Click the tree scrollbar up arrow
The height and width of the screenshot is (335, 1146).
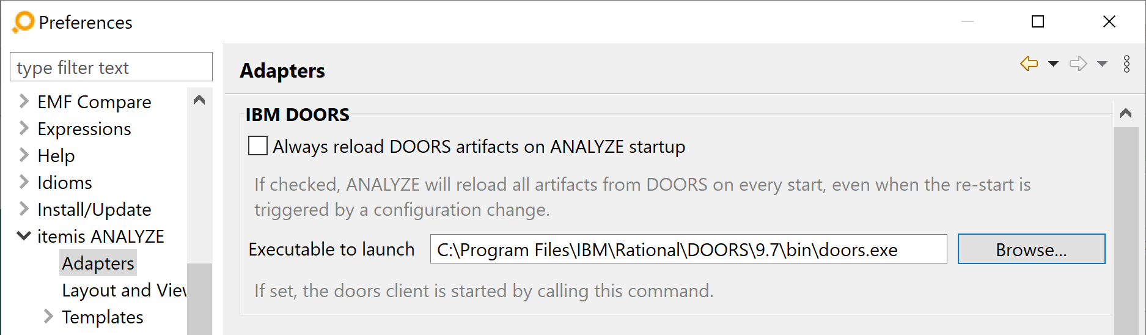coord(199,100)
